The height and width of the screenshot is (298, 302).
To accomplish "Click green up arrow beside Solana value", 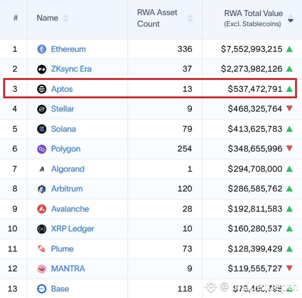I will point(290,129).
